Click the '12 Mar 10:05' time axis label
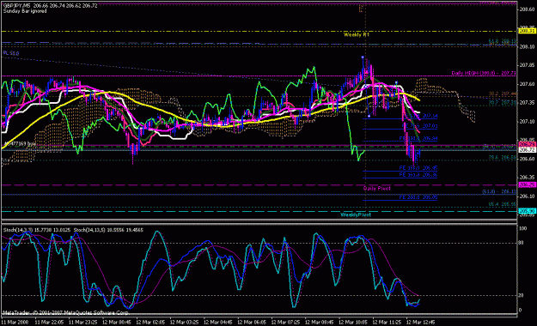 coord(353,323)
